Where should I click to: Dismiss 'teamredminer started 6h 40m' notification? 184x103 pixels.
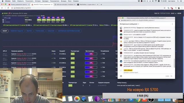(x=31, y=25)
